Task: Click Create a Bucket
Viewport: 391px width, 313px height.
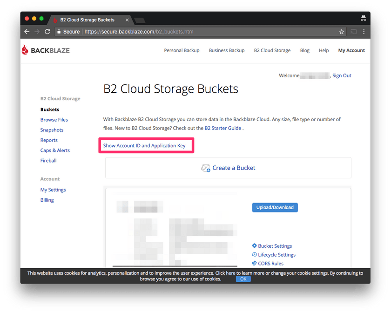Action: [234, 168]
